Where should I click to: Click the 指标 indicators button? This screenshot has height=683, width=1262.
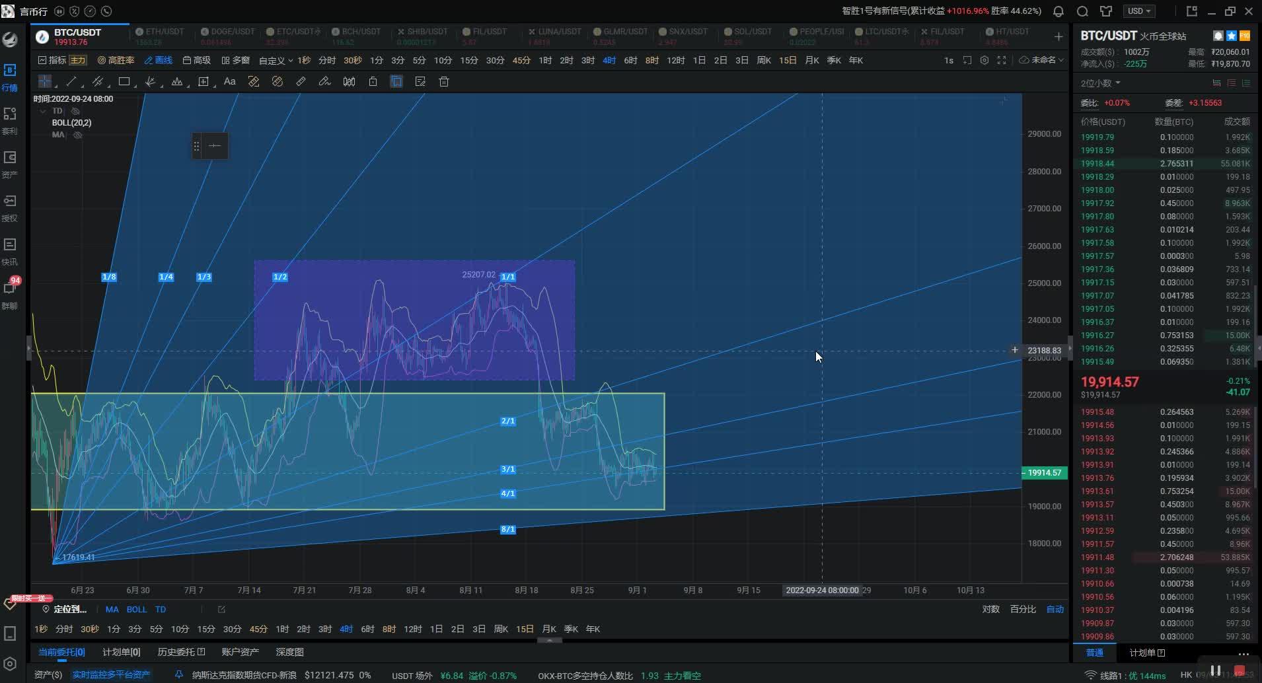53,60
